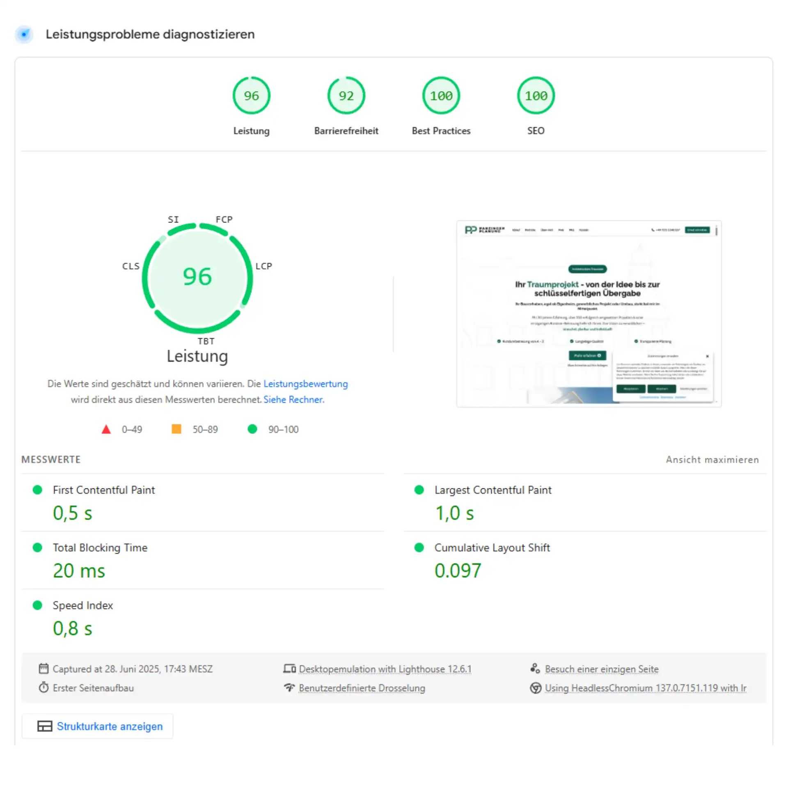Click the green 90–100 legend dot
The height and width of the screenshot is (788, 788).
pyautogui.click(x=252, y=429)
